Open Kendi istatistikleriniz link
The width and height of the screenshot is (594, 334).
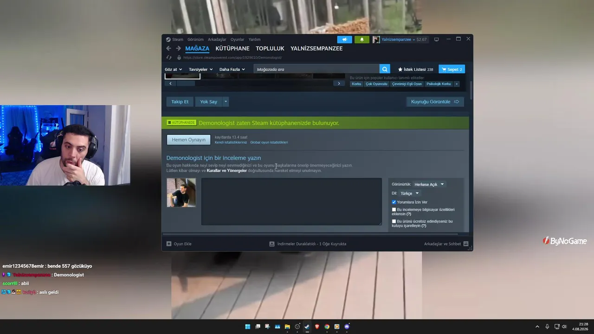pos(231,142)
